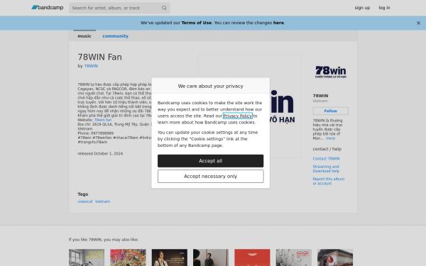Follow the 78WIN artist
Screen dimensions: 426x266
click(x=330, y=111)
